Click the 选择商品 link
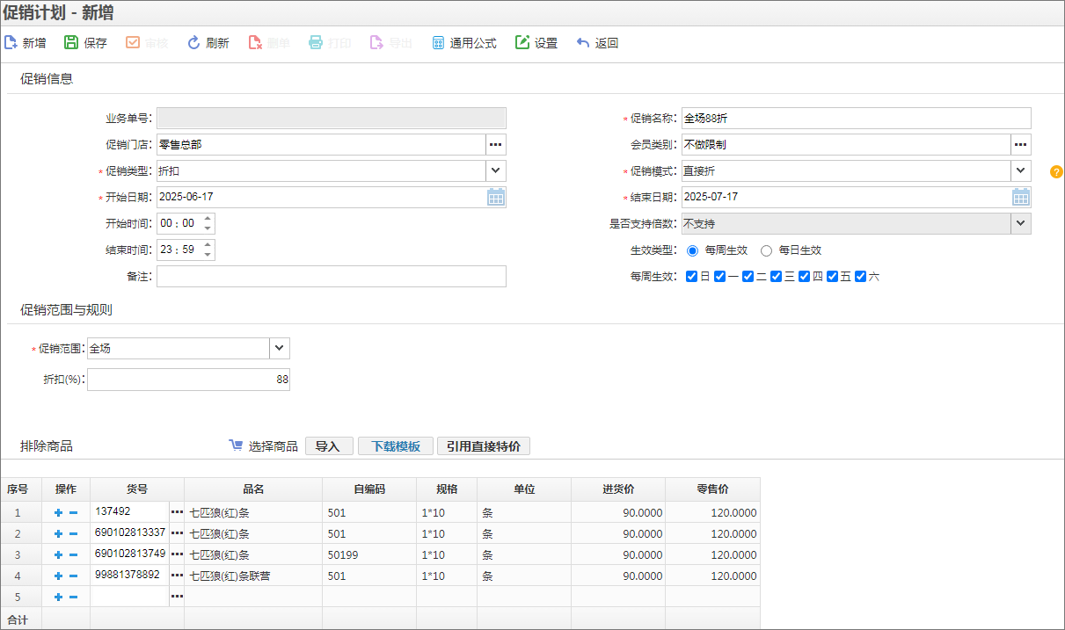The width and height of the screenshot is (1065, 630). [274, 446]
